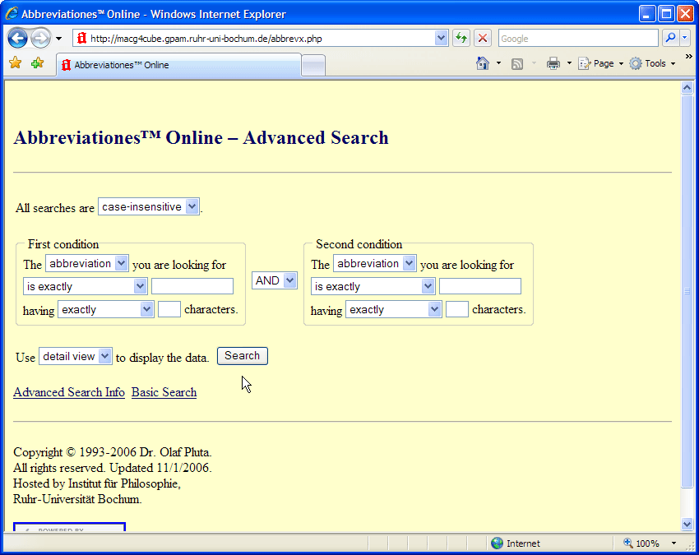Screen dimensions: 699x555
Task: Click Second condition character count field
Action: point(456,310)
